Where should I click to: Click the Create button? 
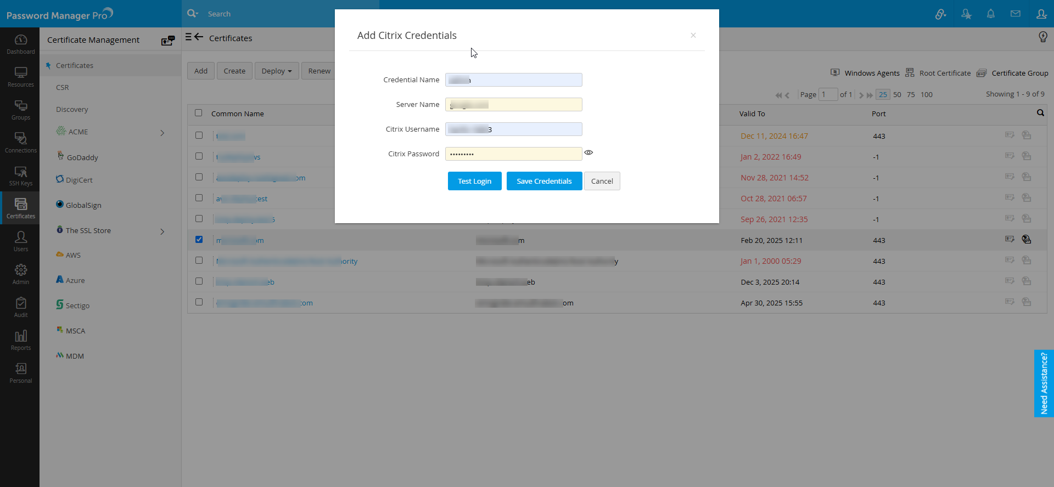click(x=234, y=71)
